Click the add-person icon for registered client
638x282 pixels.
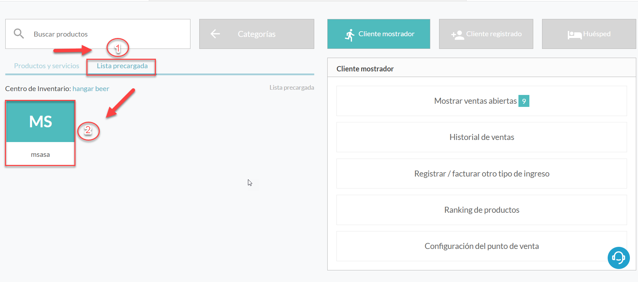coord(457,35)
